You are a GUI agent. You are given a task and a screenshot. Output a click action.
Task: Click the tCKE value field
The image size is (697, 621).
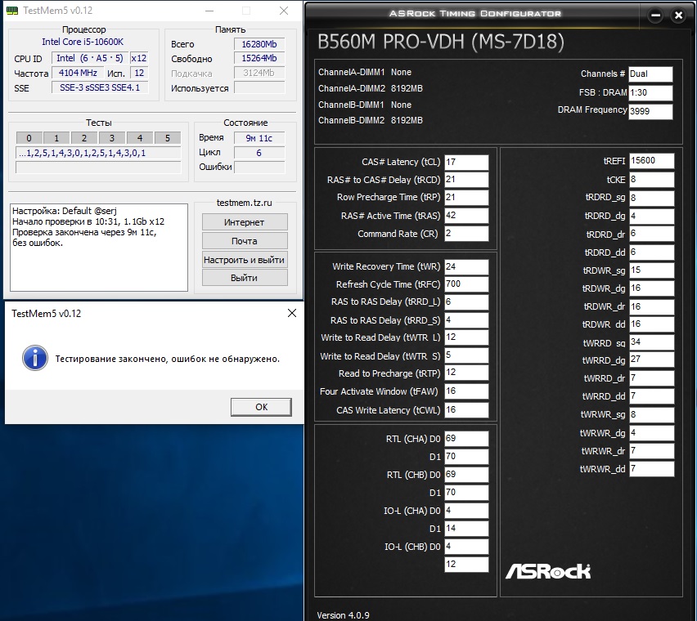652,179
